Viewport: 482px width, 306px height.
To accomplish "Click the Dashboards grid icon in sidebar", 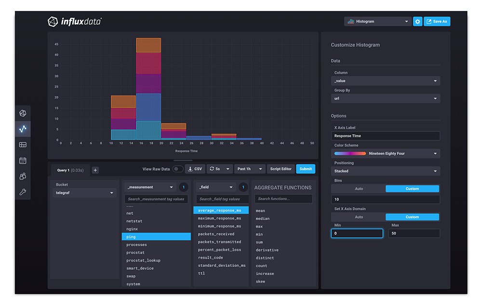I will click(23, 145).
